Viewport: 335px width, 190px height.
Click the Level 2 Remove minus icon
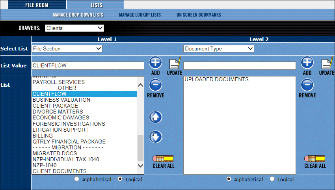pyautogui.click(x=307, y=85)
